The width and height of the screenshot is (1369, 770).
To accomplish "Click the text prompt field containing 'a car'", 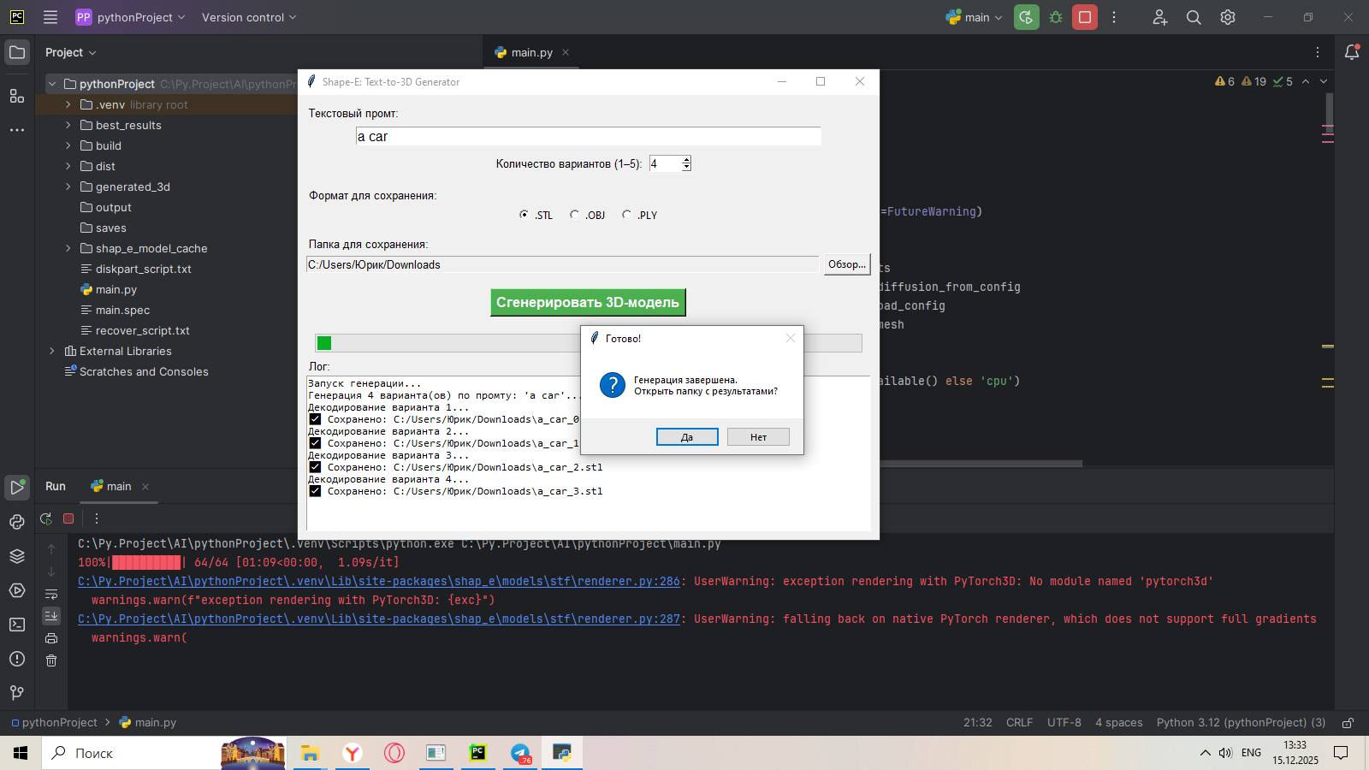I will 588,137.
